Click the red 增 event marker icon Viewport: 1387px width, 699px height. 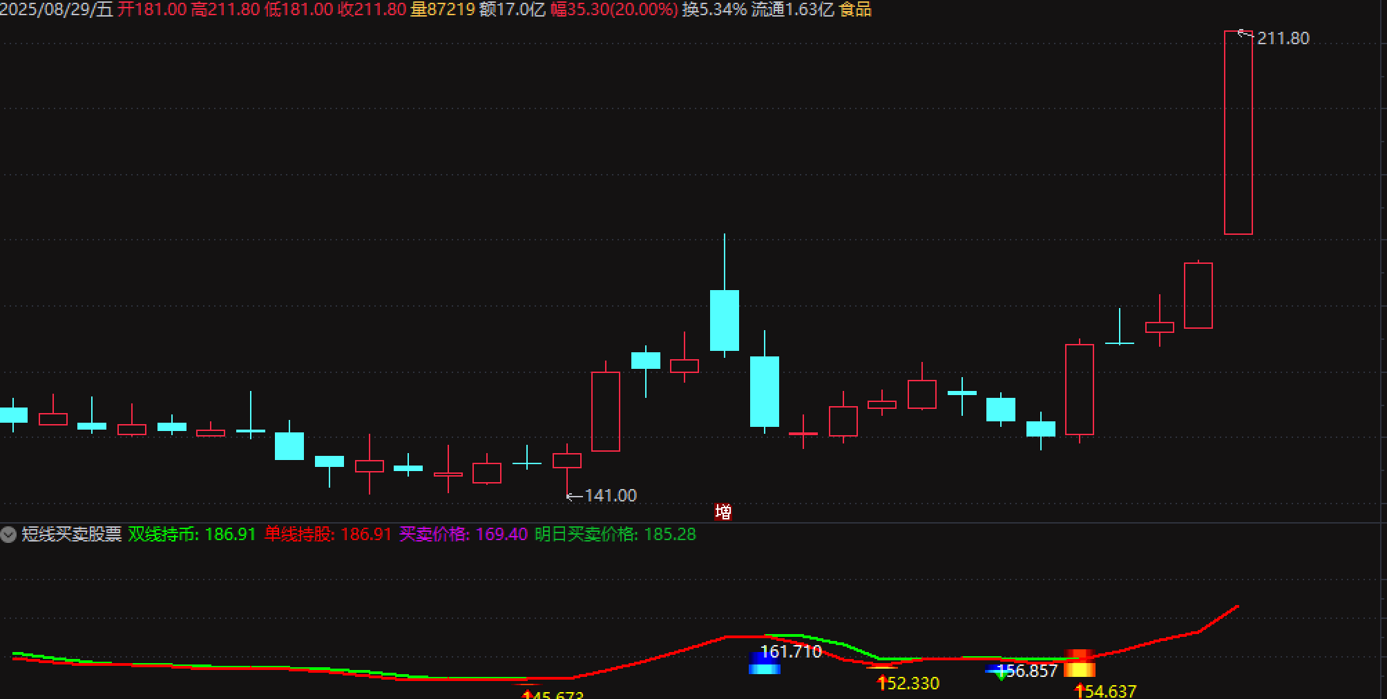pyautogui.click(x=723, y=512)
